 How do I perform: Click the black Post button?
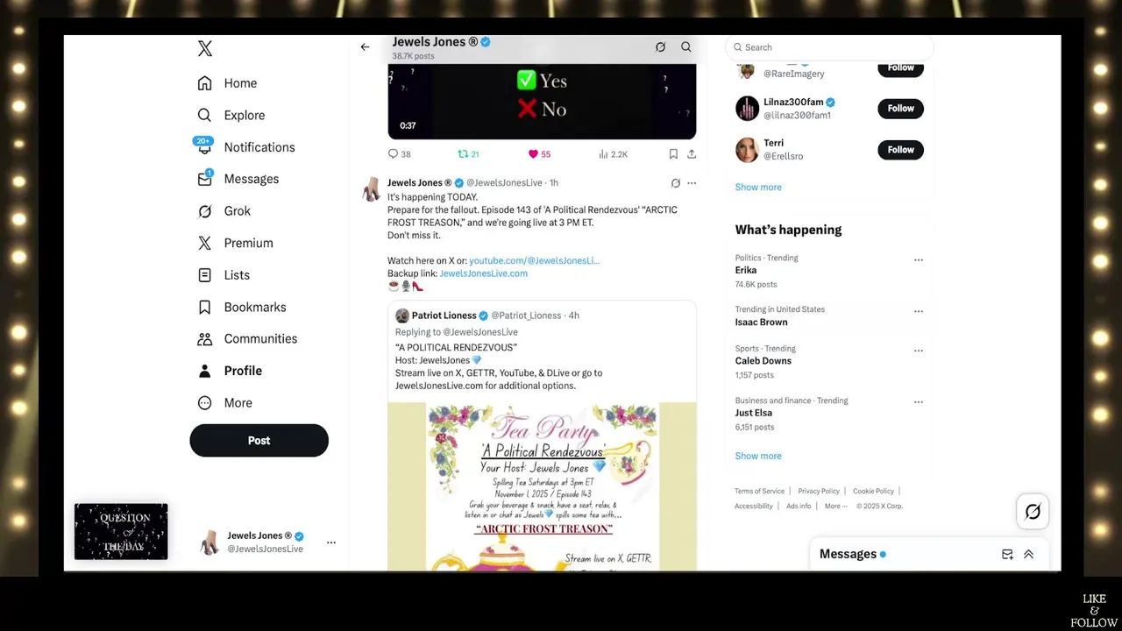click(x=259, y=441)
